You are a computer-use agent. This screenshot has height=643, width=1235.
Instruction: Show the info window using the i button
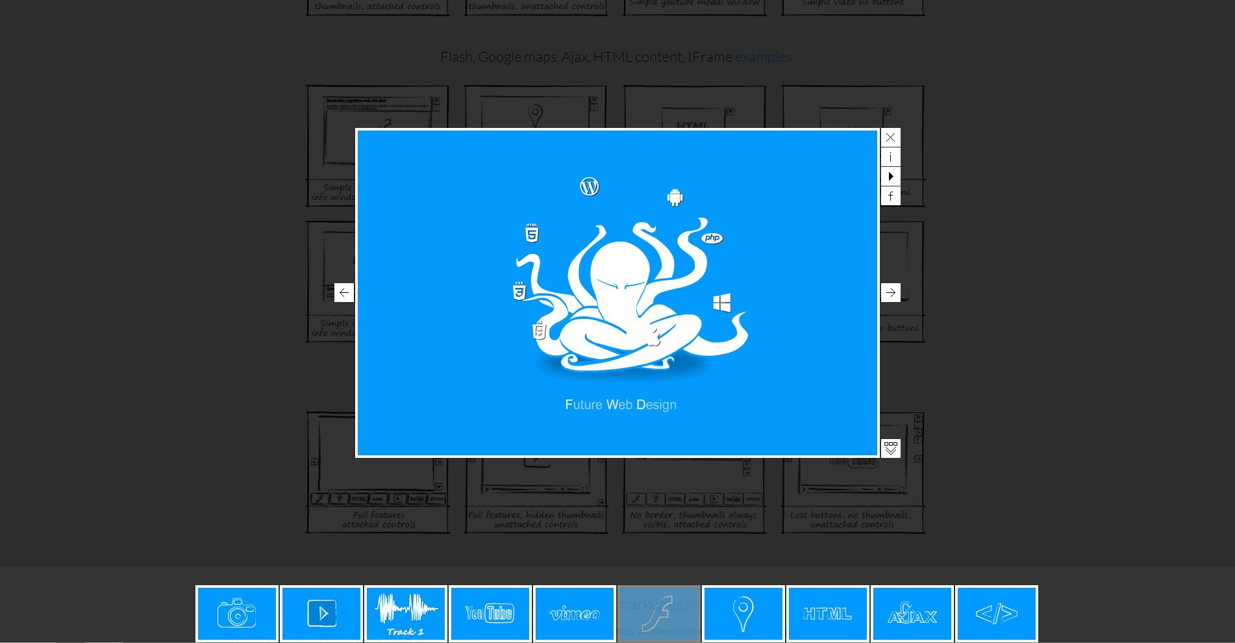(890, 157)
